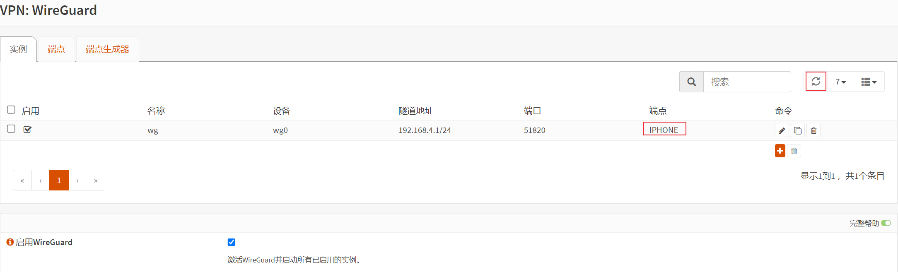Select the wg row checkbox
This screenshot has height=272, width=898.
pyautogui.click(x=11, y=129)
